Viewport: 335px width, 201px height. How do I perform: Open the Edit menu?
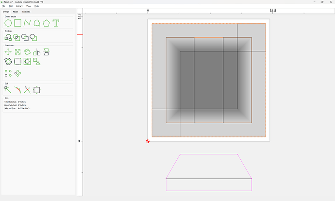11,6
